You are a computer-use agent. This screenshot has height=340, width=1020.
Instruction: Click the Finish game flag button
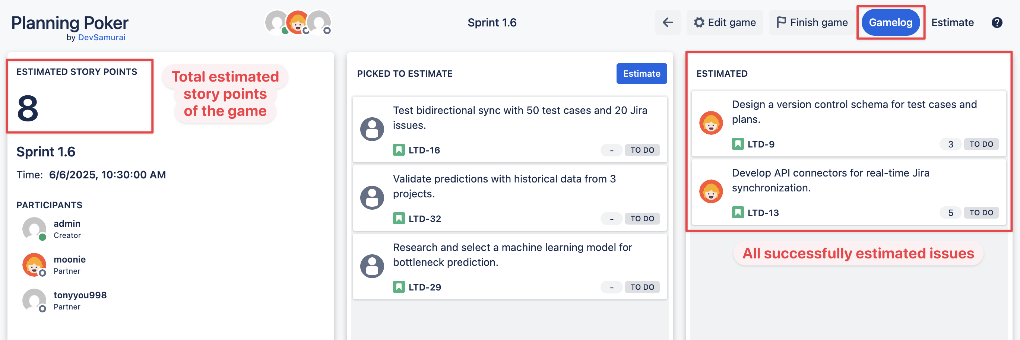[812, 23]
